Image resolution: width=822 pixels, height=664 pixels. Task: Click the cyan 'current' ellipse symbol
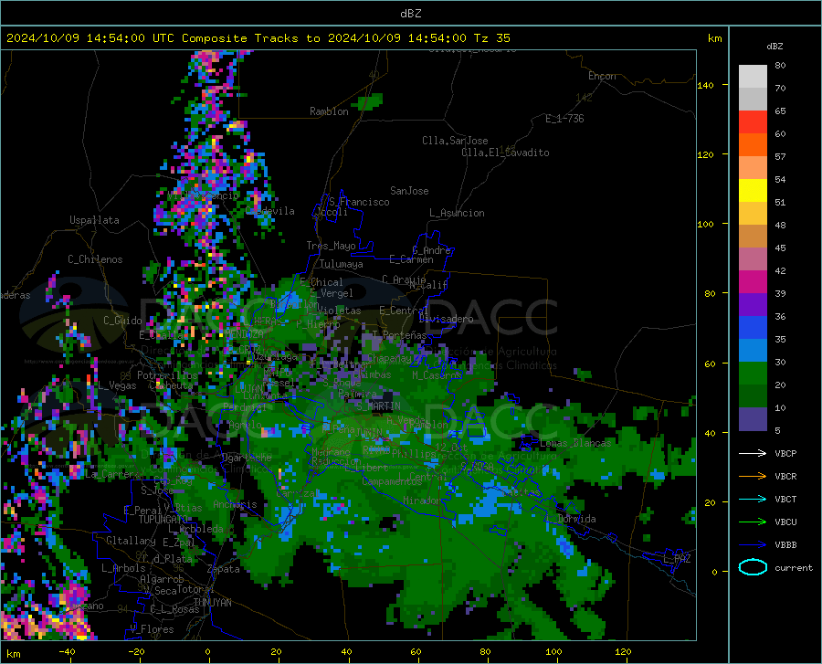tap(753, 567)
